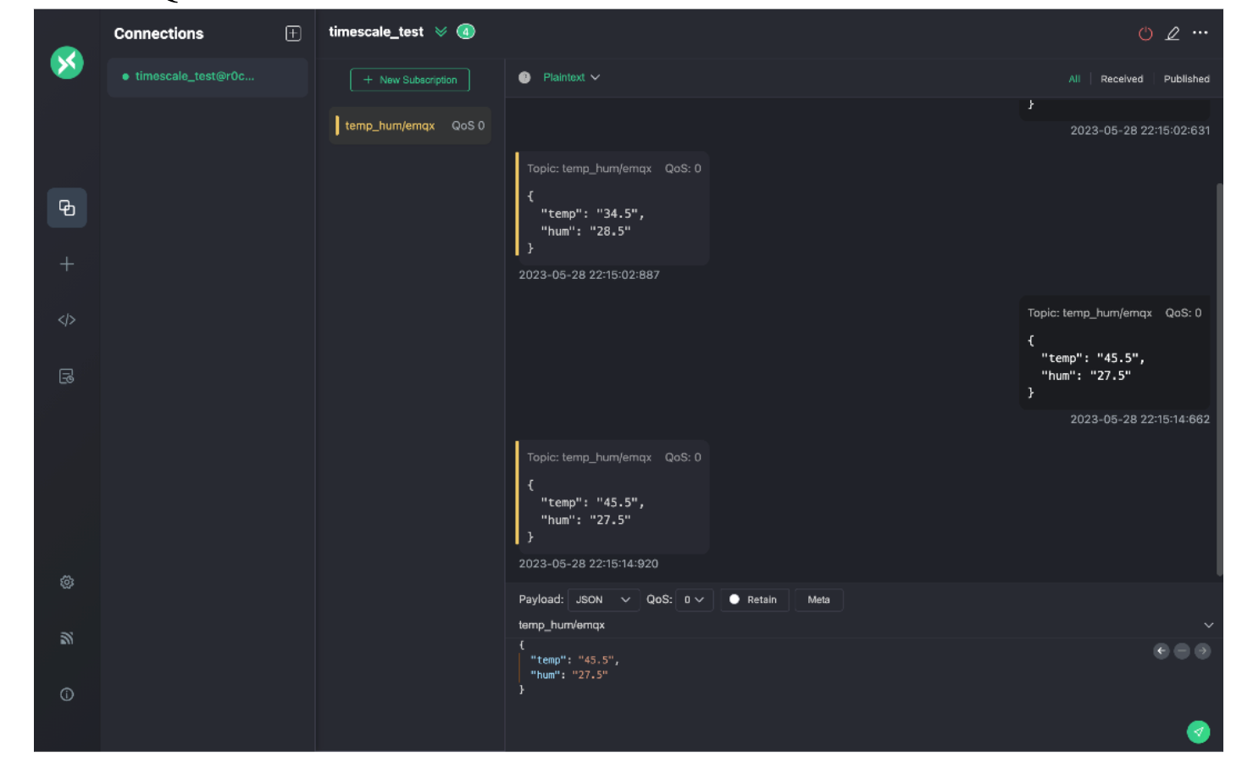This screenshot has width=1242, height=758.
Task: Click the New Subscription button
Action: click(x=410, y=80)
